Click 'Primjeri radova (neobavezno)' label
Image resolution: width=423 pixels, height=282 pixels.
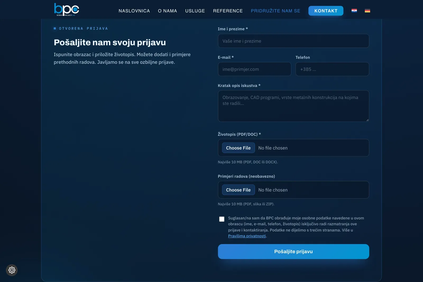[x=246, y=176]
